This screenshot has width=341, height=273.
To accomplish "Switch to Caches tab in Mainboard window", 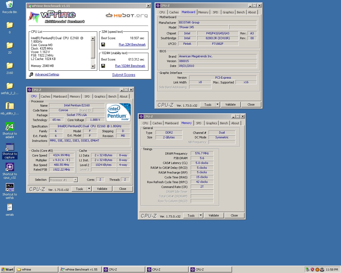I will click(174, 12).
